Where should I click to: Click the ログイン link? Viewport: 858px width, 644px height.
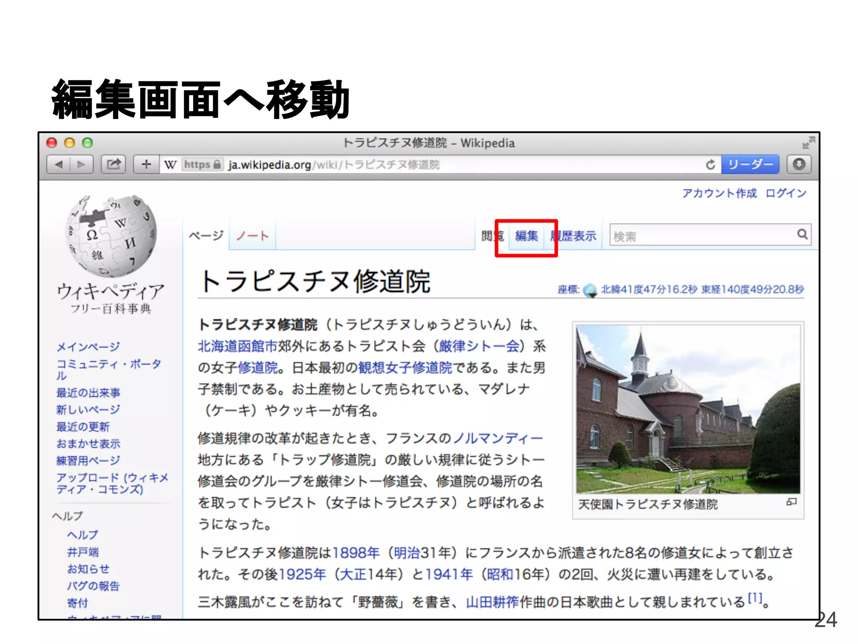click(x=786, y=193)
